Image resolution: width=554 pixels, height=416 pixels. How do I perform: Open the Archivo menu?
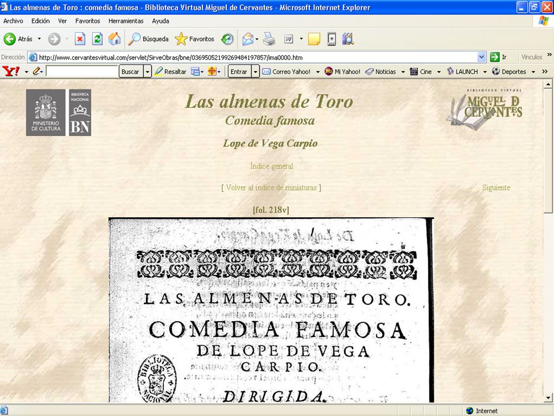(13, 21)
